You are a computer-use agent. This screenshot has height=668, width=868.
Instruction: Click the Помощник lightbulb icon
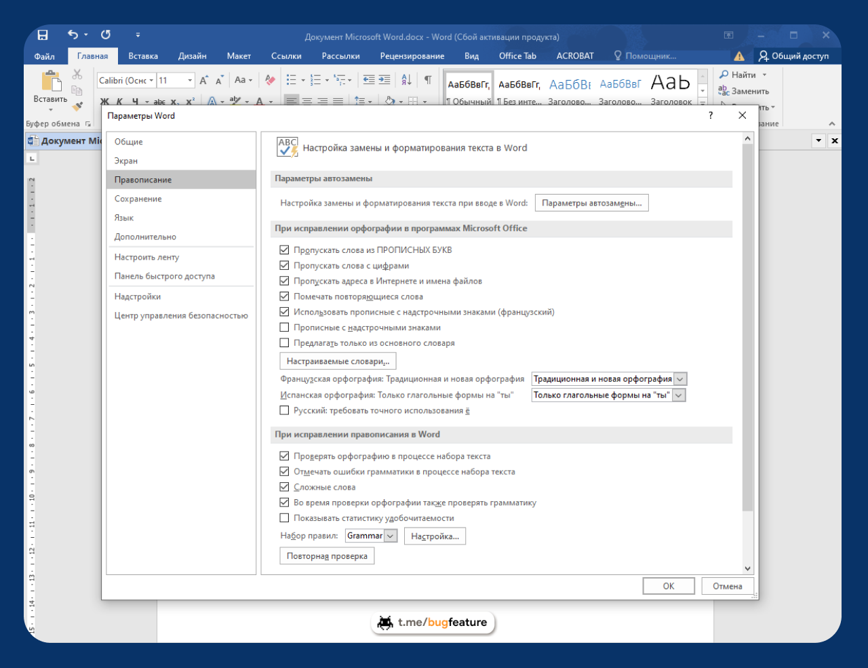pos(618,56)
